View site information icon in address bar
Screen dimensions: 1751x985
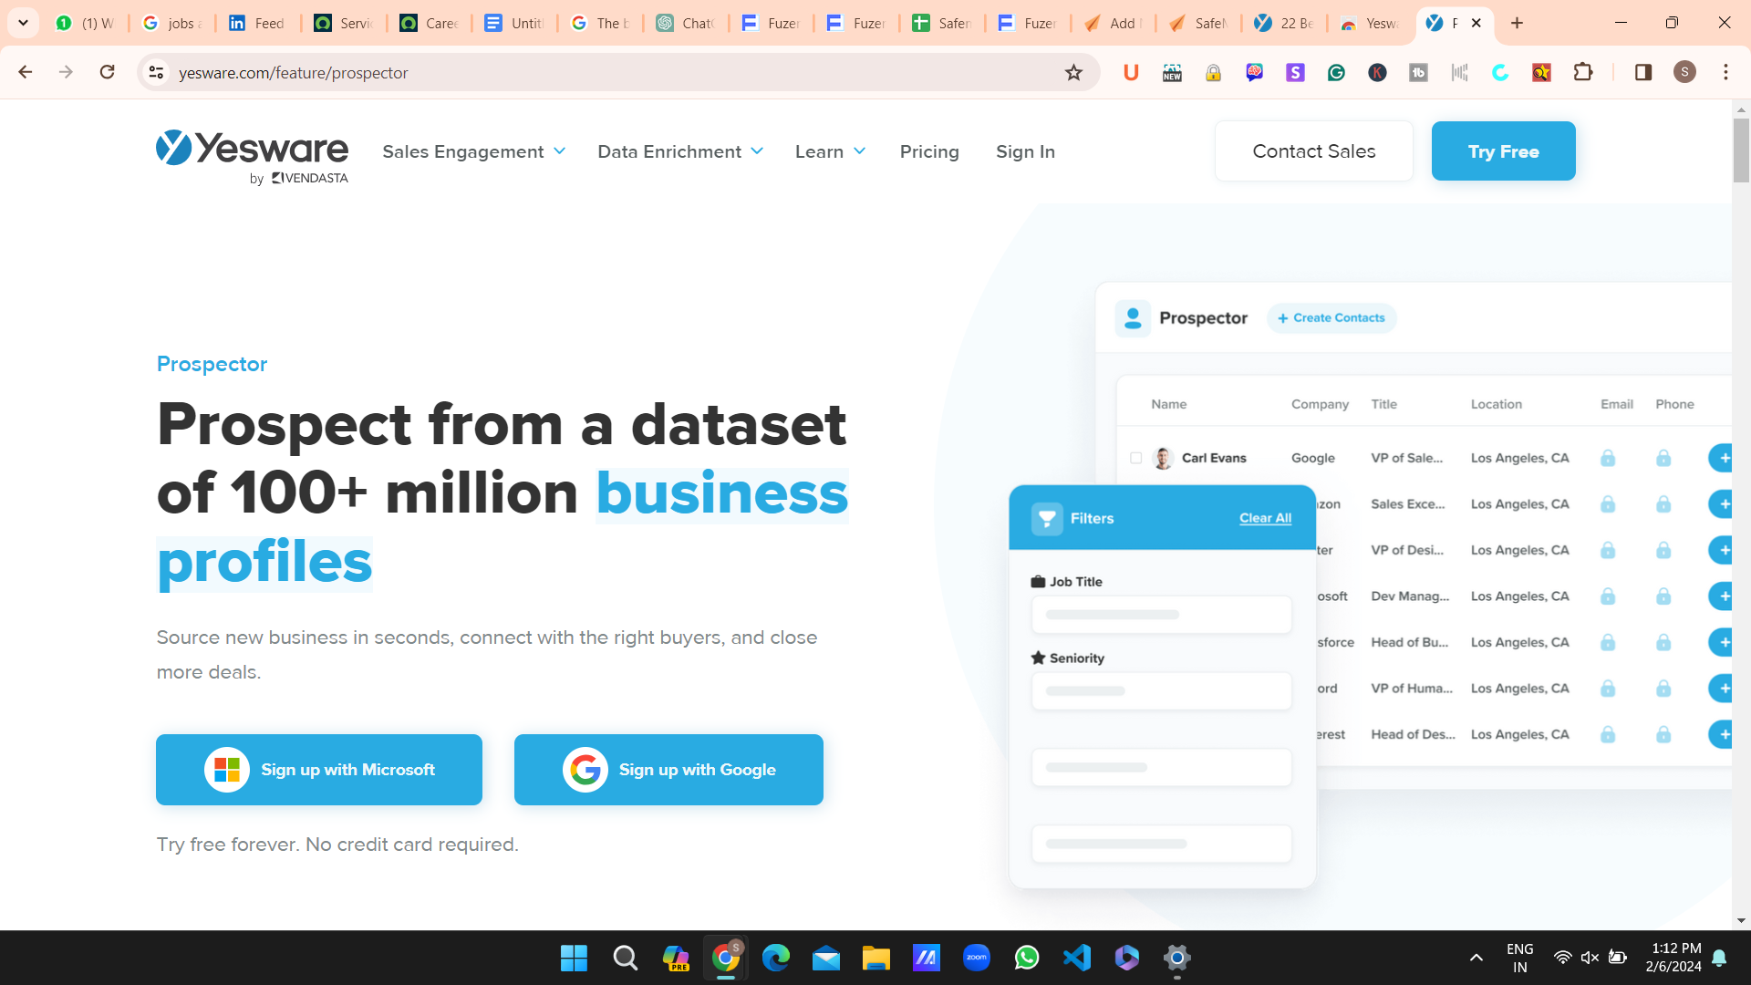tap(156, 72)
